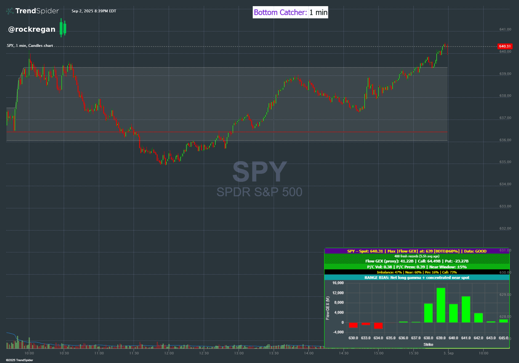
Task: Select the red GEX bar at strike 630.0
Action: click(x=353, y=325)
